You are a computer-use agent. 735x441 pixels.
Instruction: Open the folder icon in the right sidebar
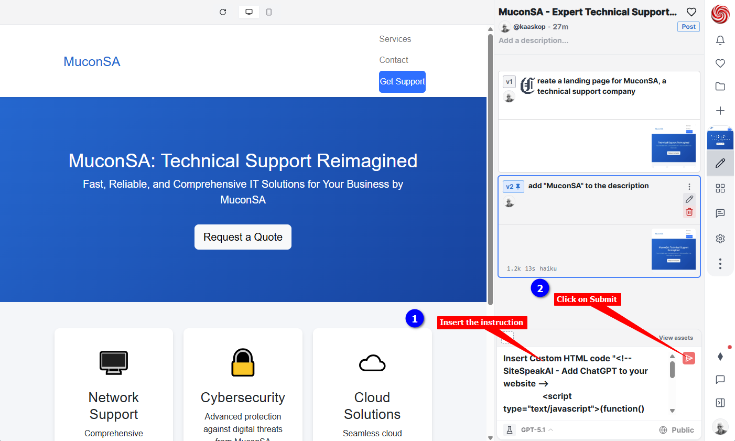[720, 87]
